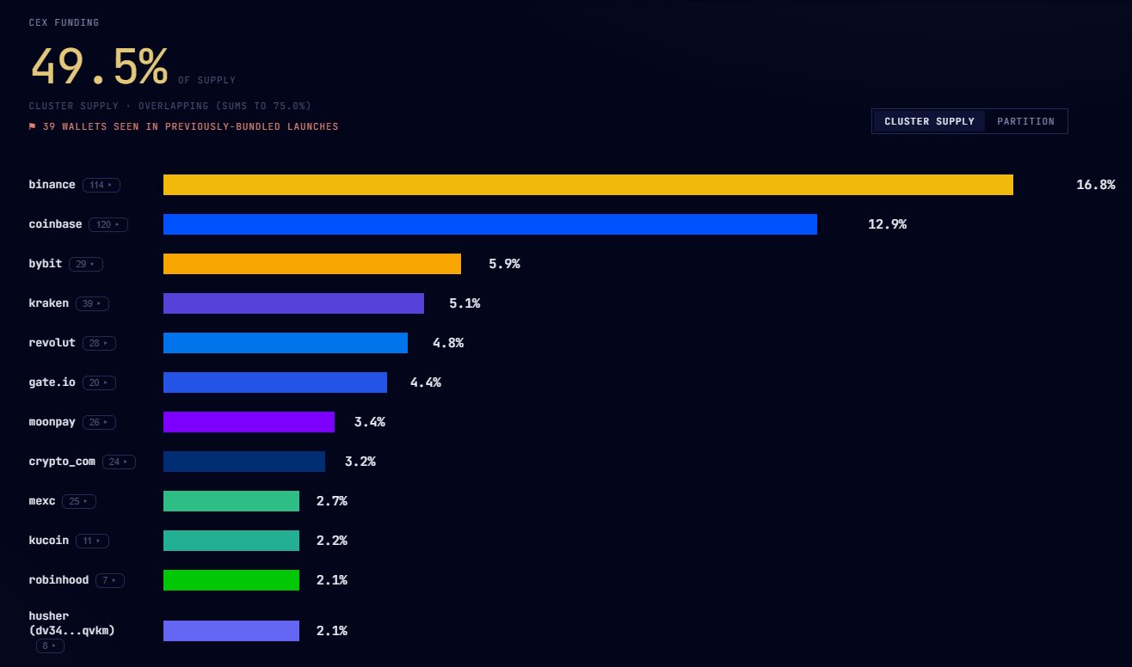Viewport: 1132px width, 667px height.
Task: Switch to the Cluster Supply view
Action: point(929,121)
